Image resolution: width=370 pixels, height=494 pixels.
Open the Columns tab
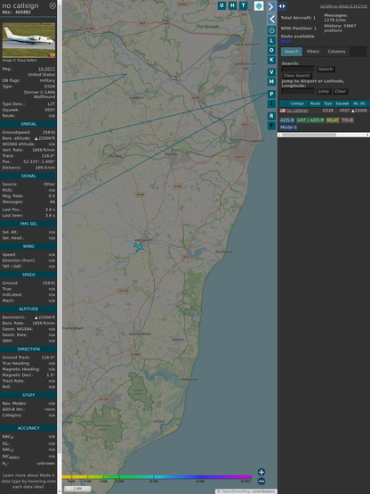tap(336, 52)
